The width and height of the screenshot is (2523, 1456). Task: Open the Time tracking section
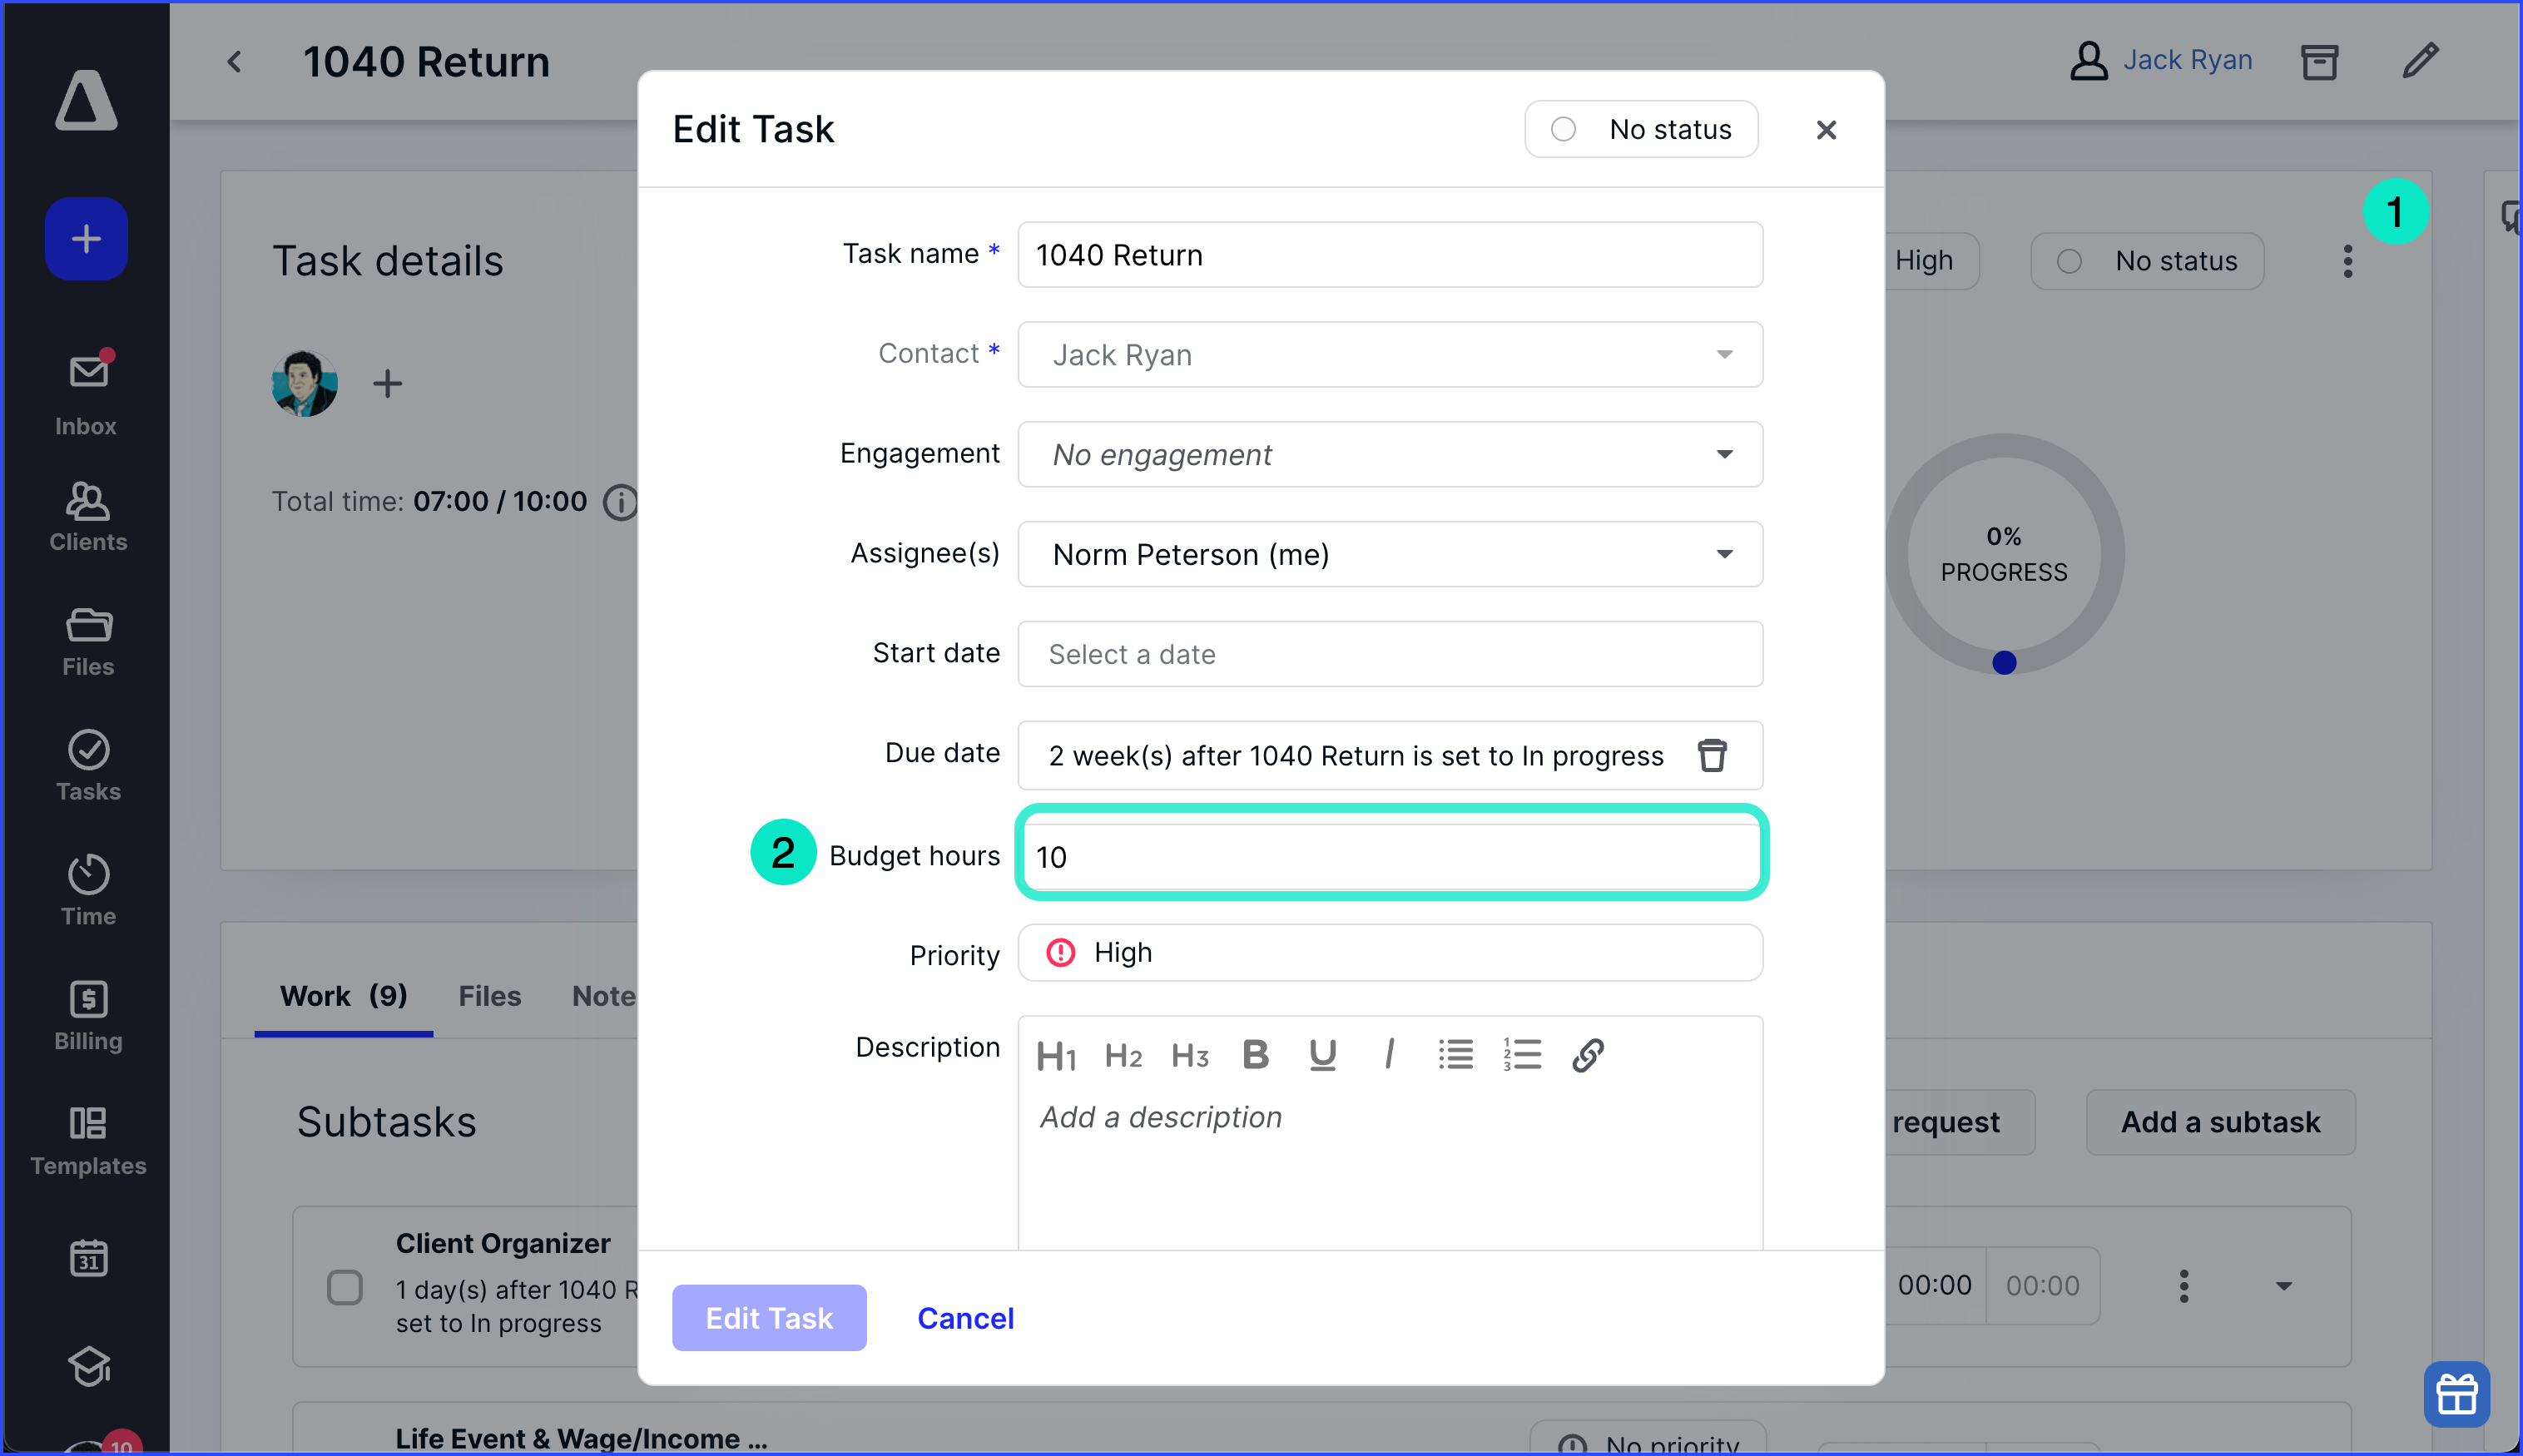click(87, 886)
